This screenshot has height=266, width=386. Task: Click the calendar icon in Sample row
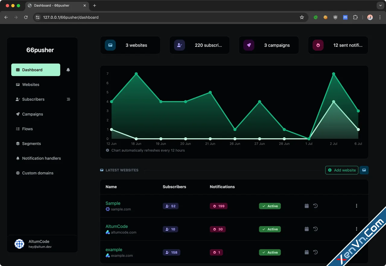[x=307, y=206]
